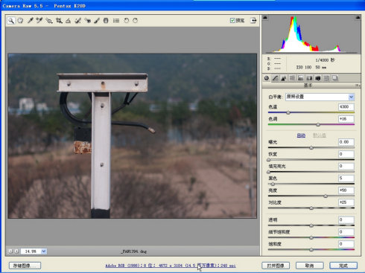Viewport: 365px width, 273px height.
Task: Click the Open Image button
Action: (x=276, y=266)
